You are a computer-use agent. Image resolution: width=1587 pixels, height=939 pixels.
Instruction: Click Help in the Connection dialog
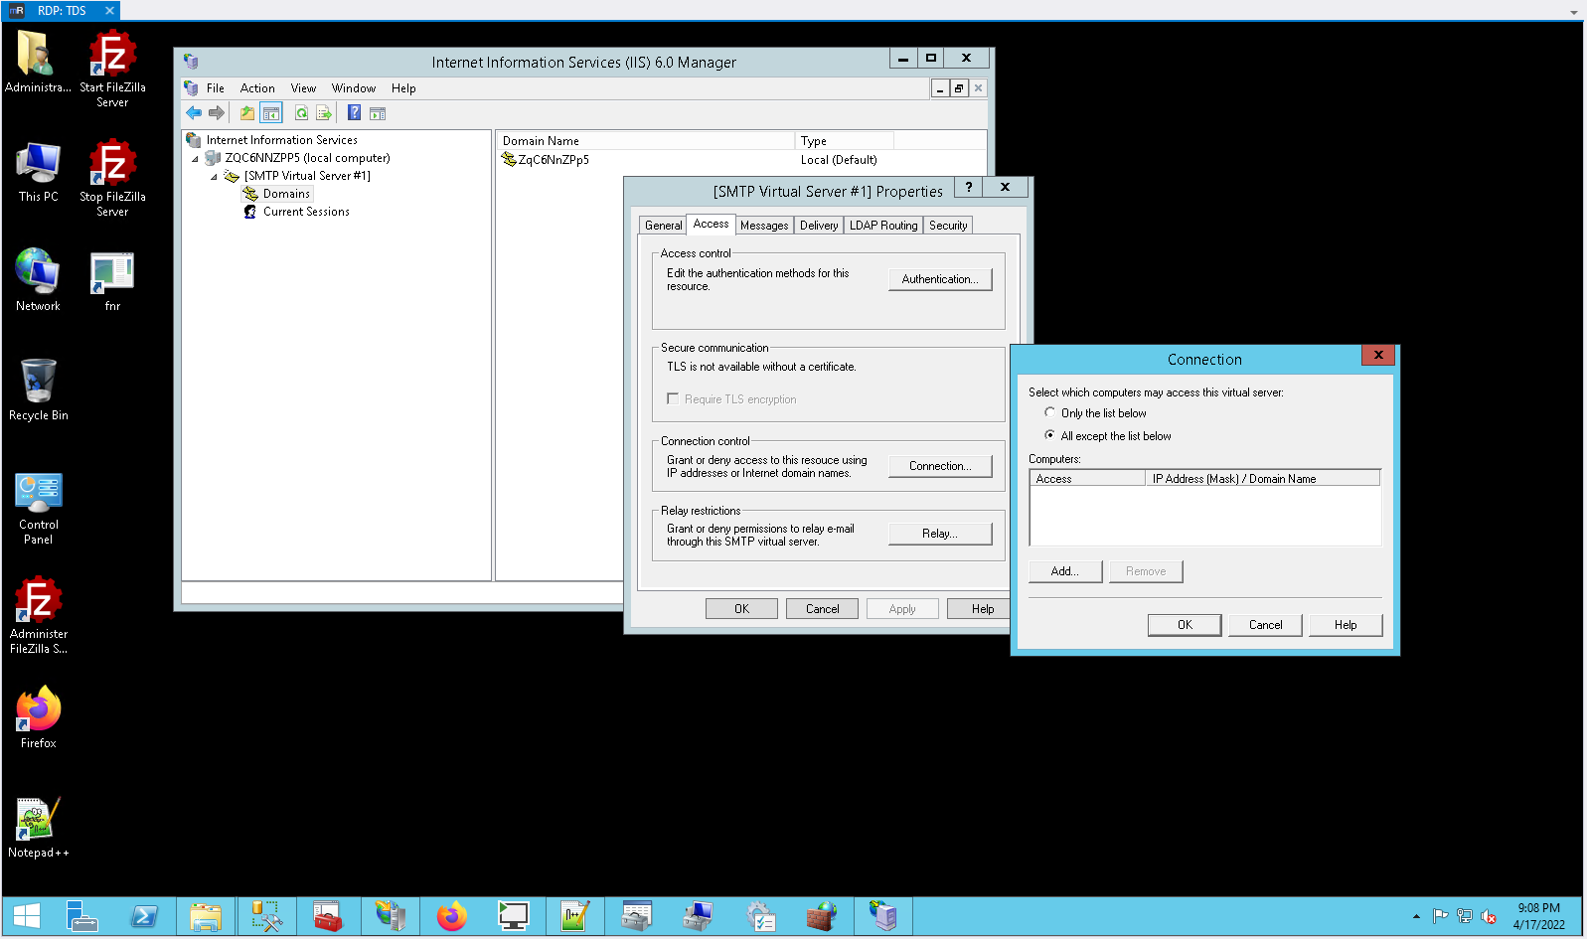point(1346,625)
